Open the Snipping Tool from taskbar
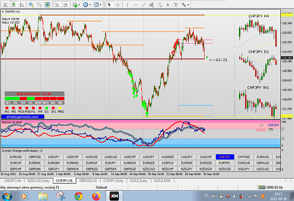The width and height of the screenshot is (294, 201). (61, 196)
